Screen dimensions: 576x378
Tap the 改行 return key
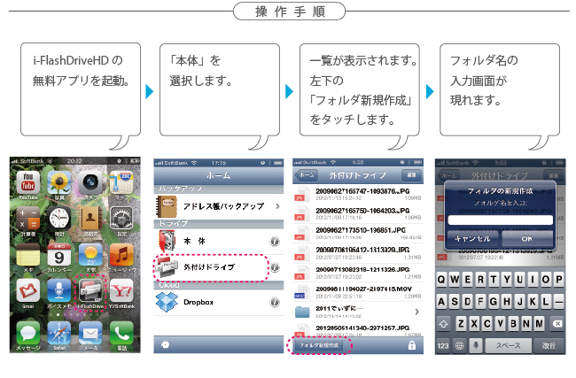(549, 345)
